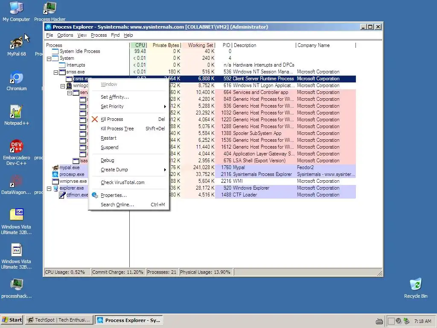
Task: Click the Commit Charge status entry
Action: tap(118, 272)
